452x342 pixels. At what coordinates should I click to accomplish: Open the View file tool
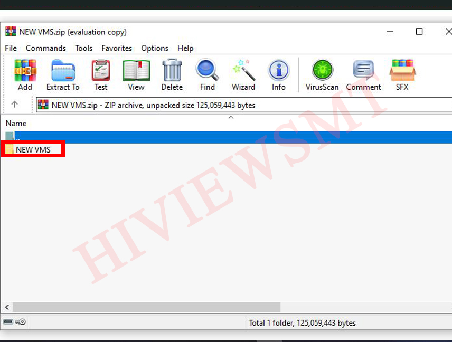[136, 74]
